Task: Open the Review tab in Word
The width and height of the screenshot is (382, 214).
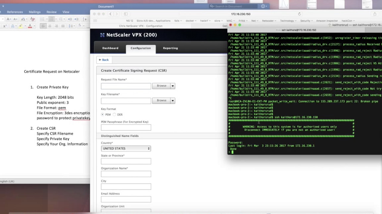Action: pos(51,12)
